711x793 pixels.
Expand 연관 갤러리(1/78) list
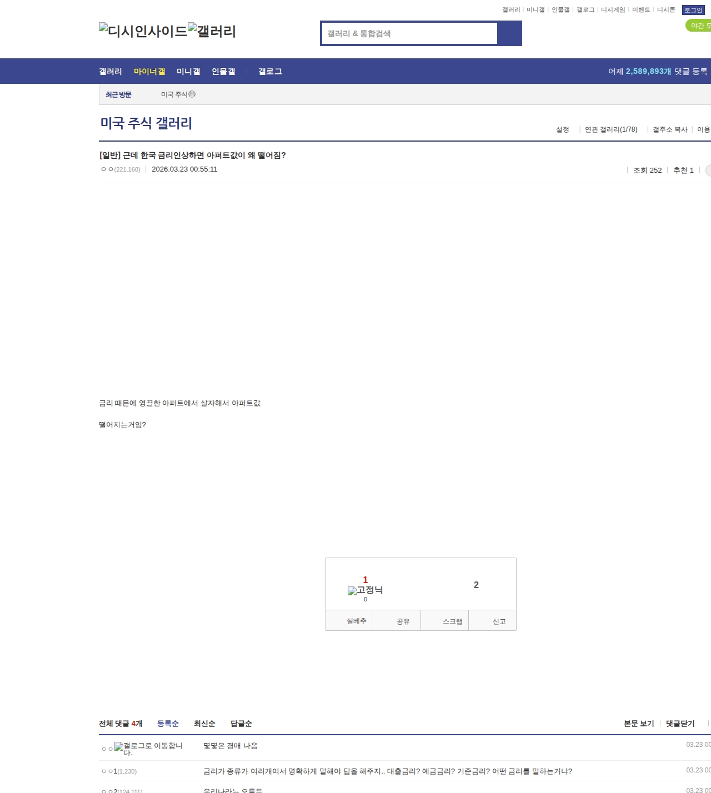(611, 129)
